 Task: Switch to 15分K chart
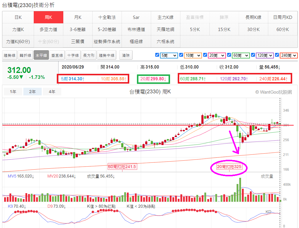tap(224, 29)
